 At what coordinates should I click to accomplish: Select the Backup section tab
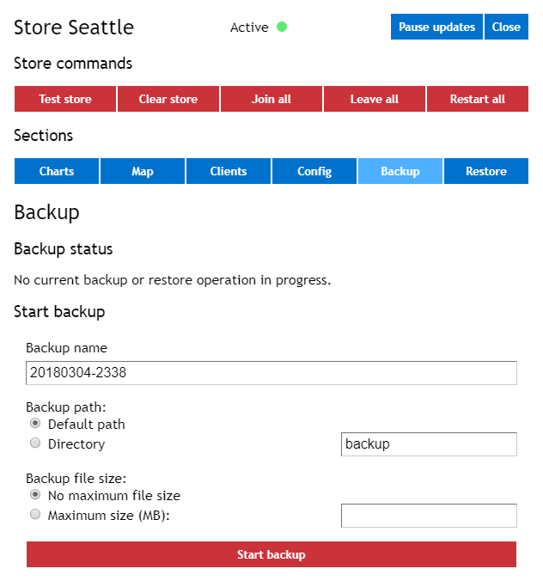400,171
